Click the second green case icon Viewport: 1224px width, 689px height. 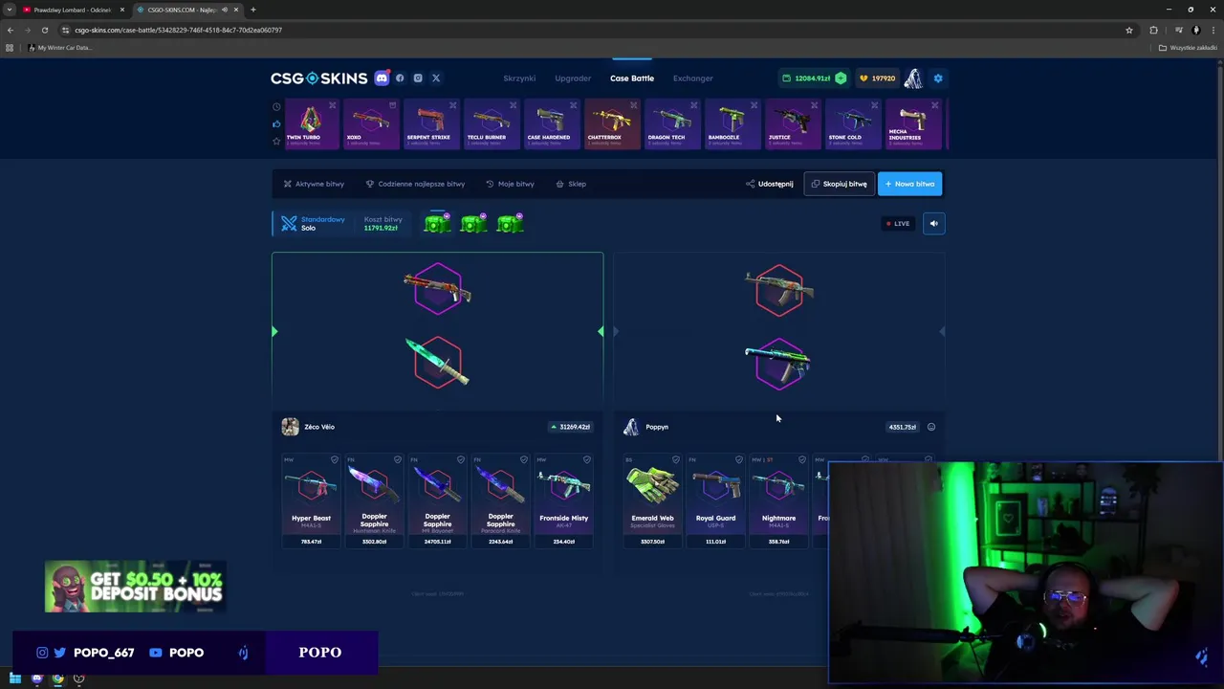(x=473, y=223)
